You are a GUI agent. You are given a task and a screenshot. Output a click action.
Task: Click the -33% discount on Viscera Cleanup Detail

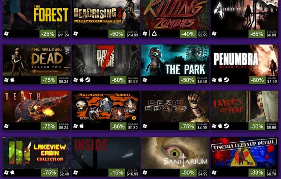coord(257,173)
